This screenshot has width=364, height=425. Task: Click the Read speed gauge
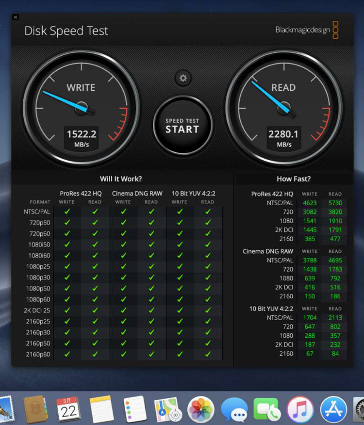point(284,108)
